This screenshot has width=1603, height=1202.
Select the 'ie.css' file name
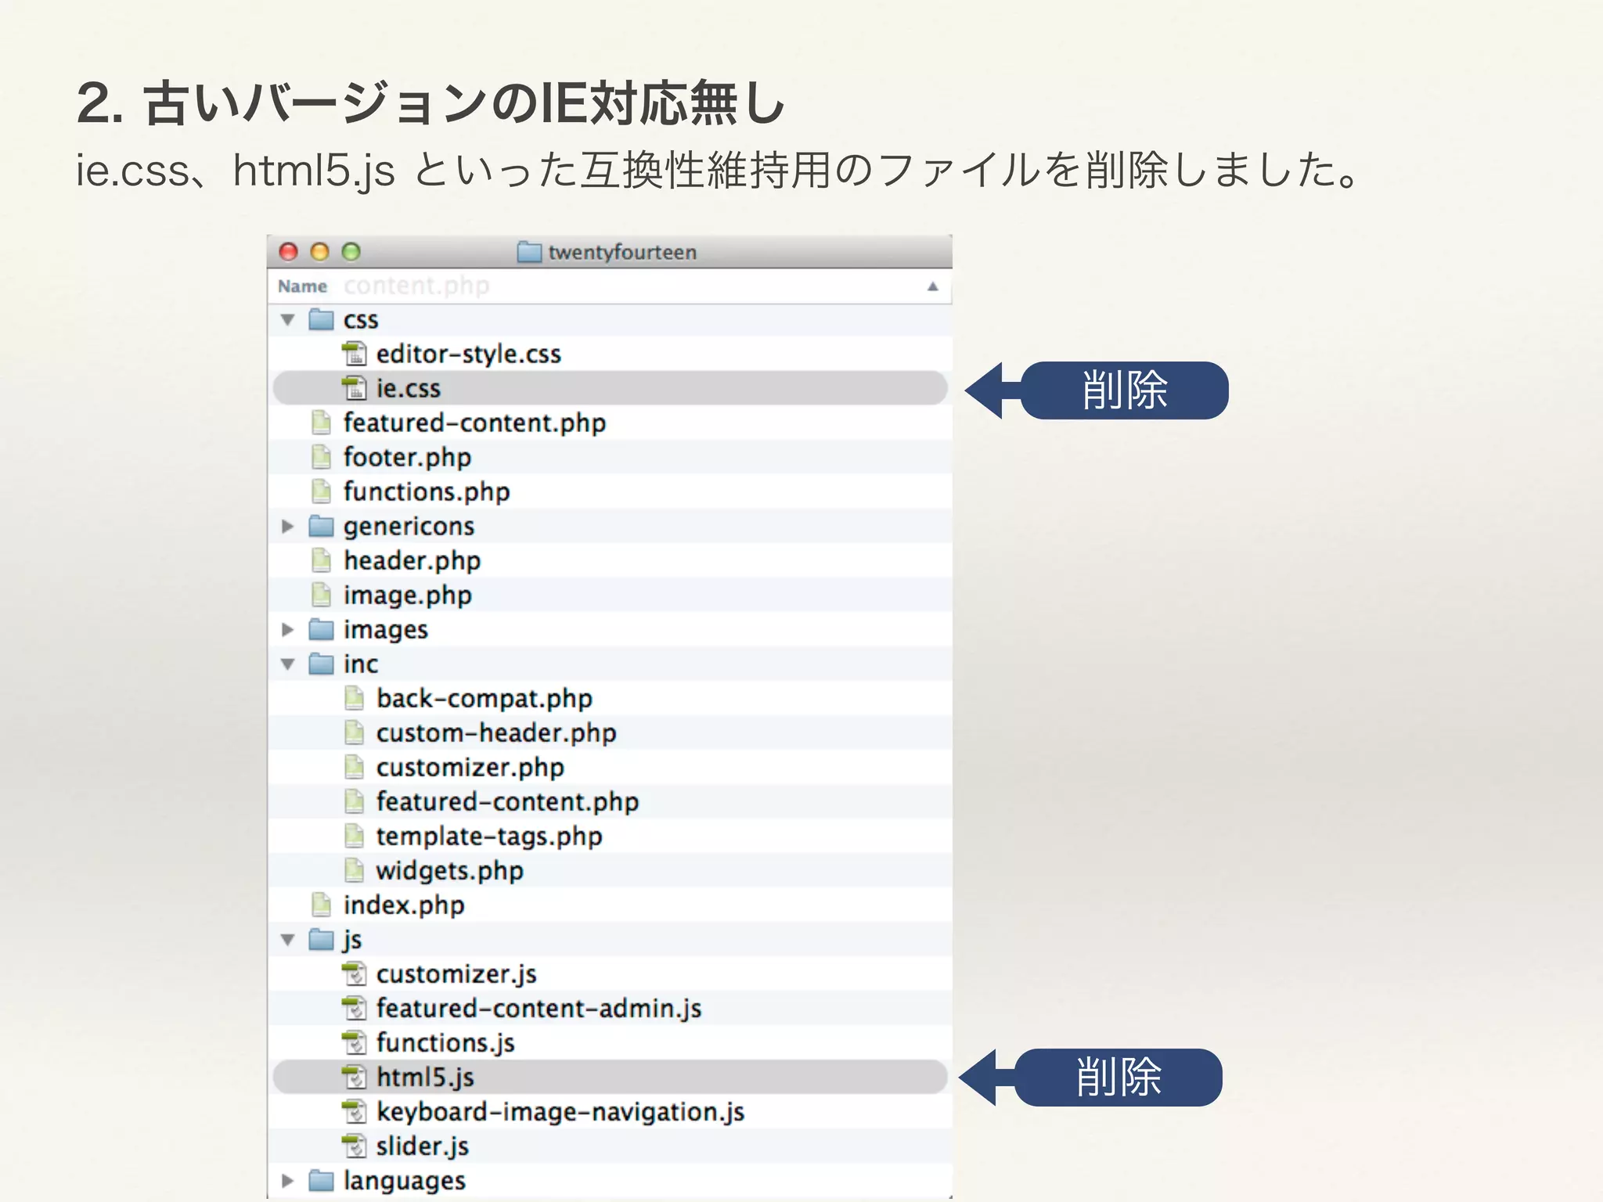click(x=409, y=389)
